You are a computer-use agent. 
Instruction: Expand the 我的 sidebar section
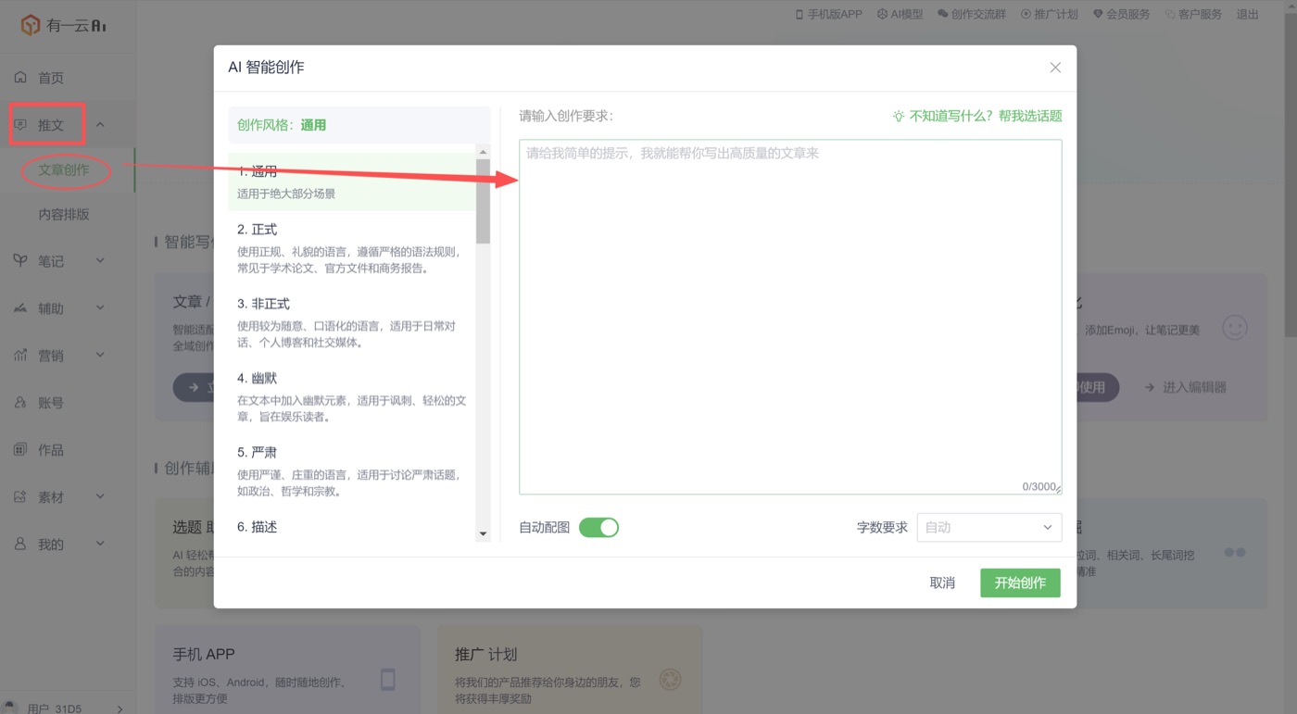pyautogui.click(x=100, y=545)
